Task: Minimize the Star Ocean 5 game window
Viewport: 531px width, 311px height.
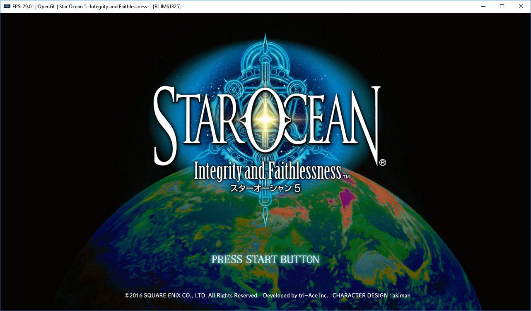Action: tap(483, 6)
